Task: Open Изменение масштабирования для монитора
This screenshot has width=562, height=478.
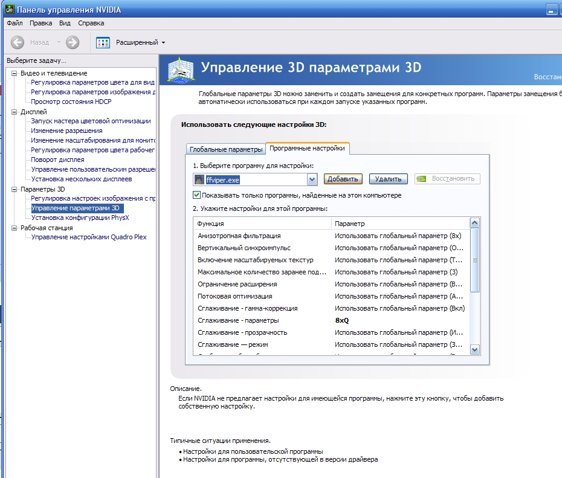Action: 93,140
